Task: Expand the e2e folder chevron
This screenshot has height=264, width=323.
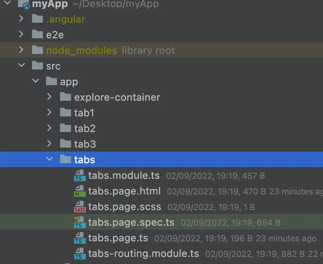Action: [21, 34]
